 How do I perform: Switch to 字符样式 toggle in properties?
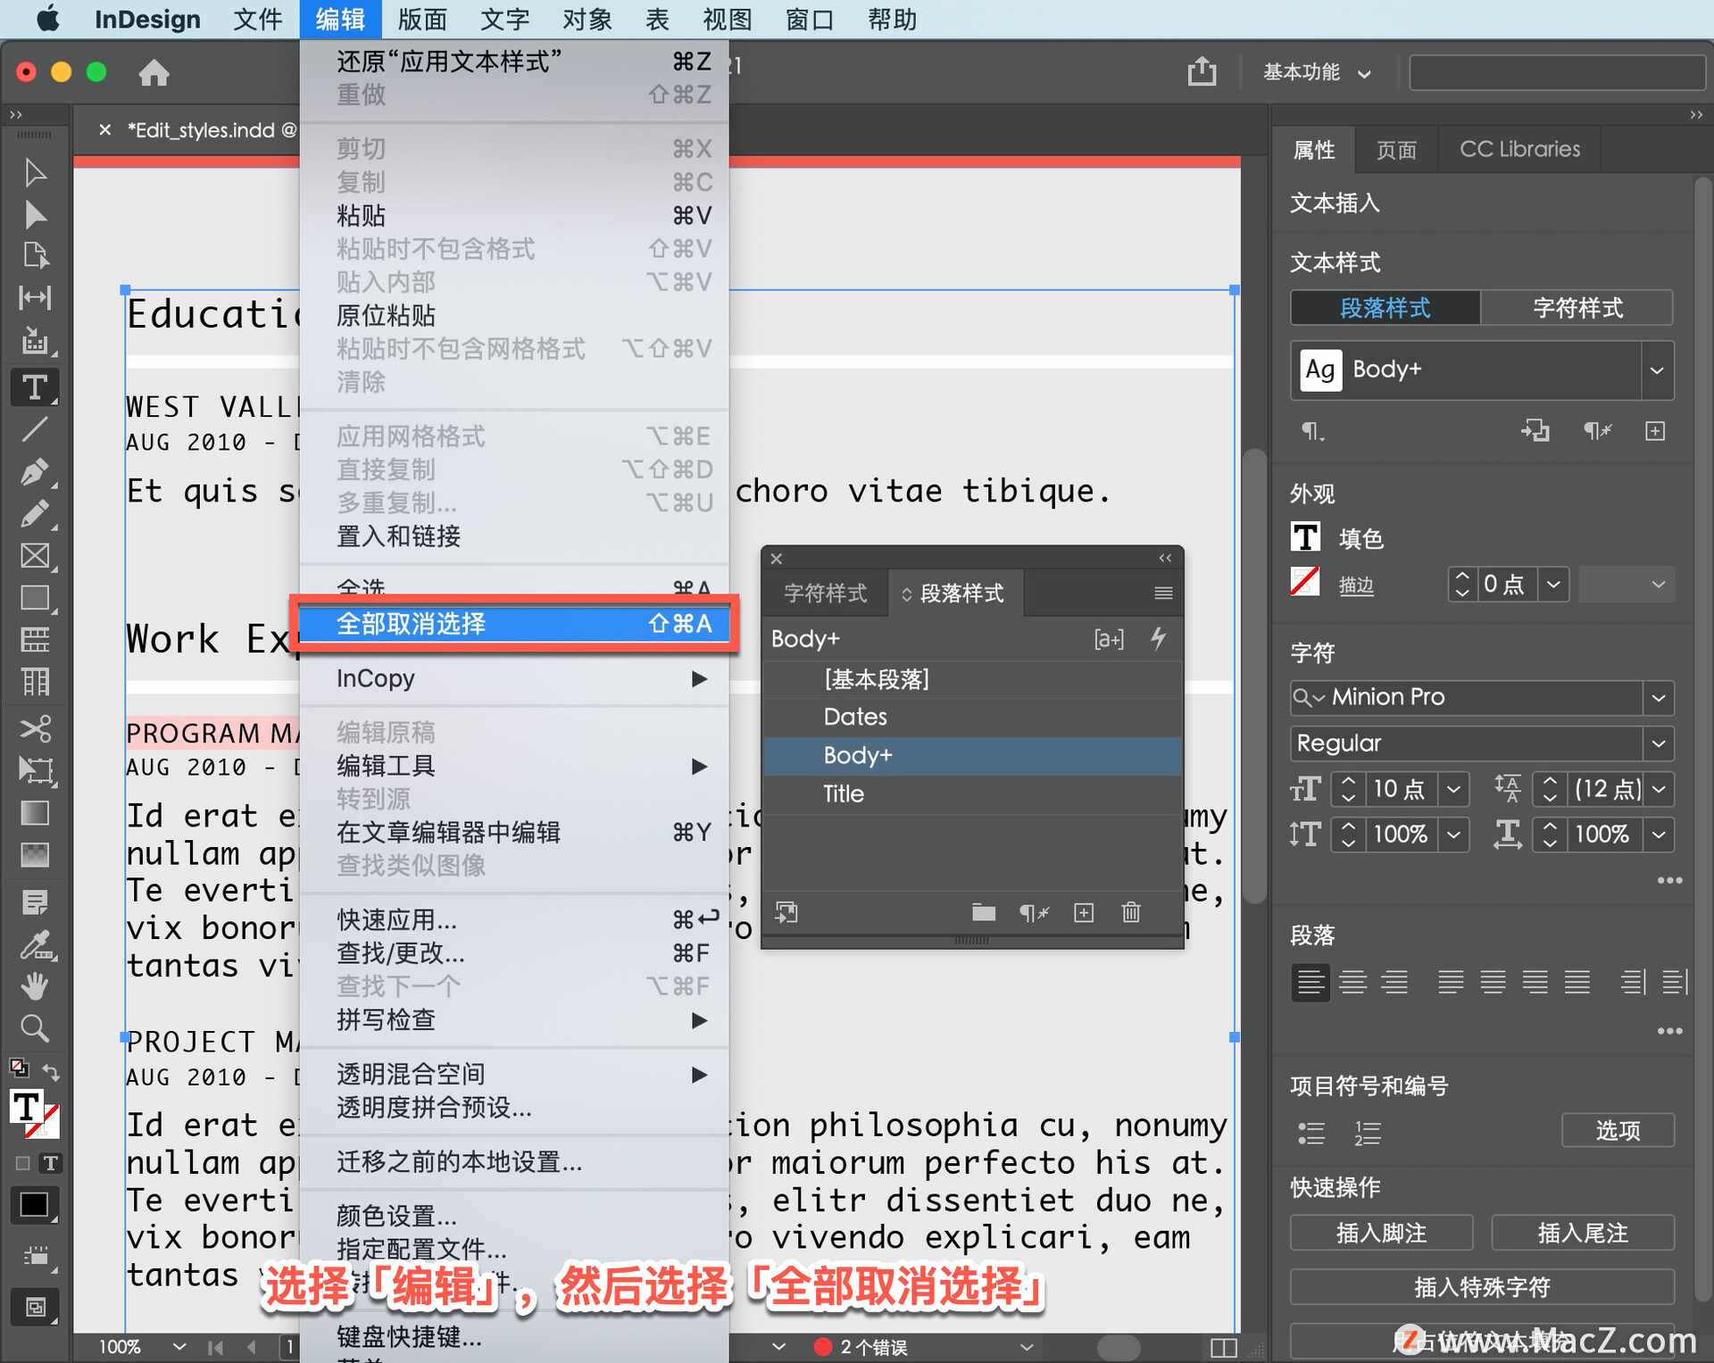point(1577,308)
